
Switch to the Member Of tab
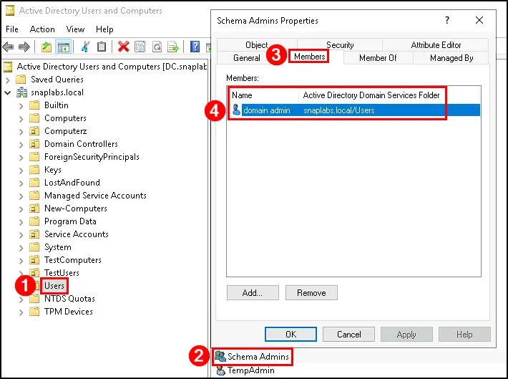point(378,58)
